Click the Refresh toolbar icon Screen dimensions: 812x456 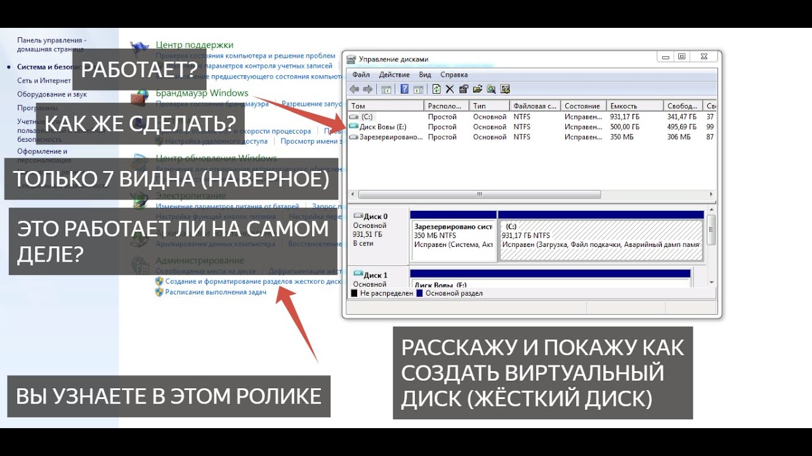(436, 89)
